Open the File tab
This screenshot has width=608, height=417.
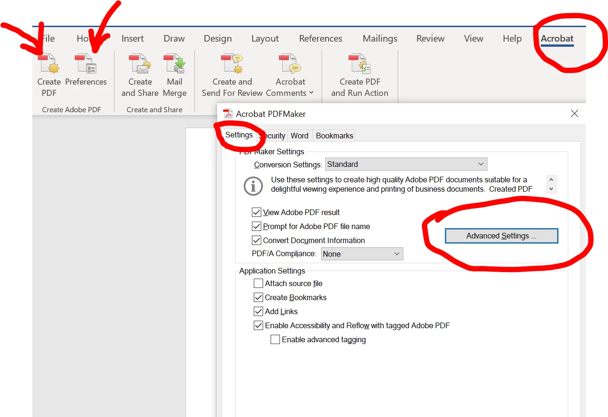48,38
